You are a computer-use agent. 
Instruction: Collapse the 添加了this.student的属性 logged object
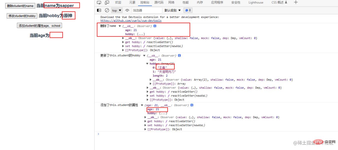[142, 105]
